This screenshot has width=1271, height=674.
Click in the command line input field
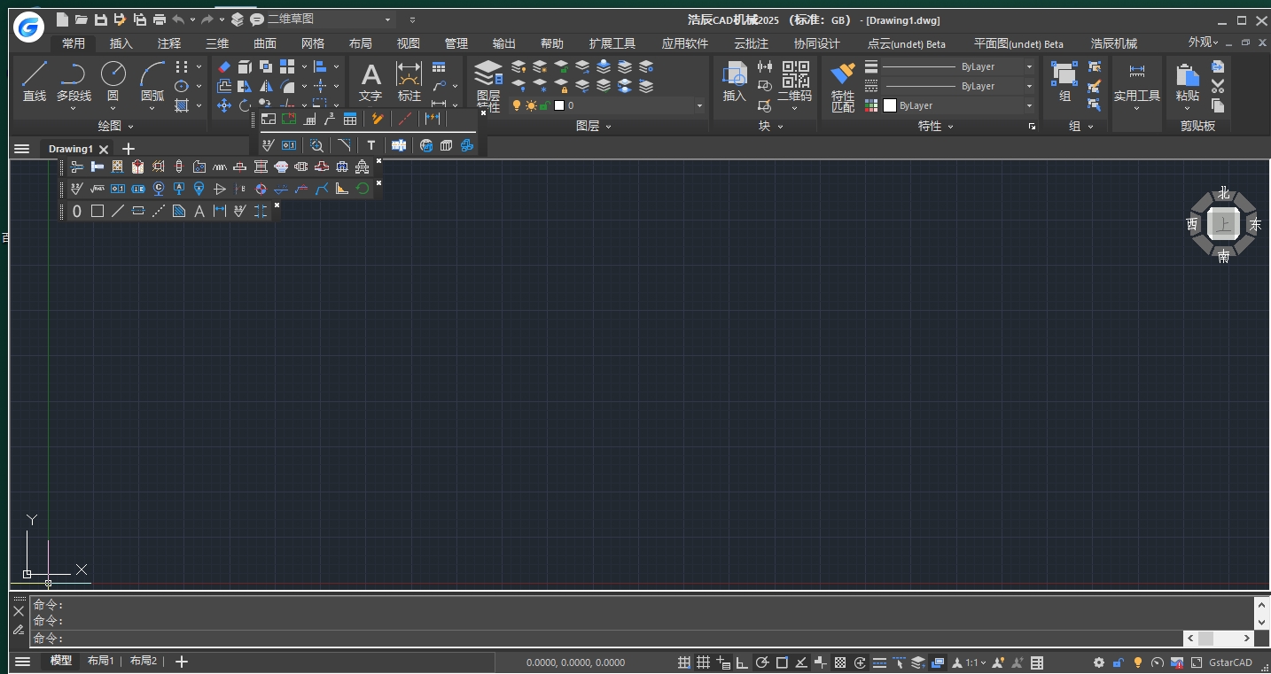607,639
